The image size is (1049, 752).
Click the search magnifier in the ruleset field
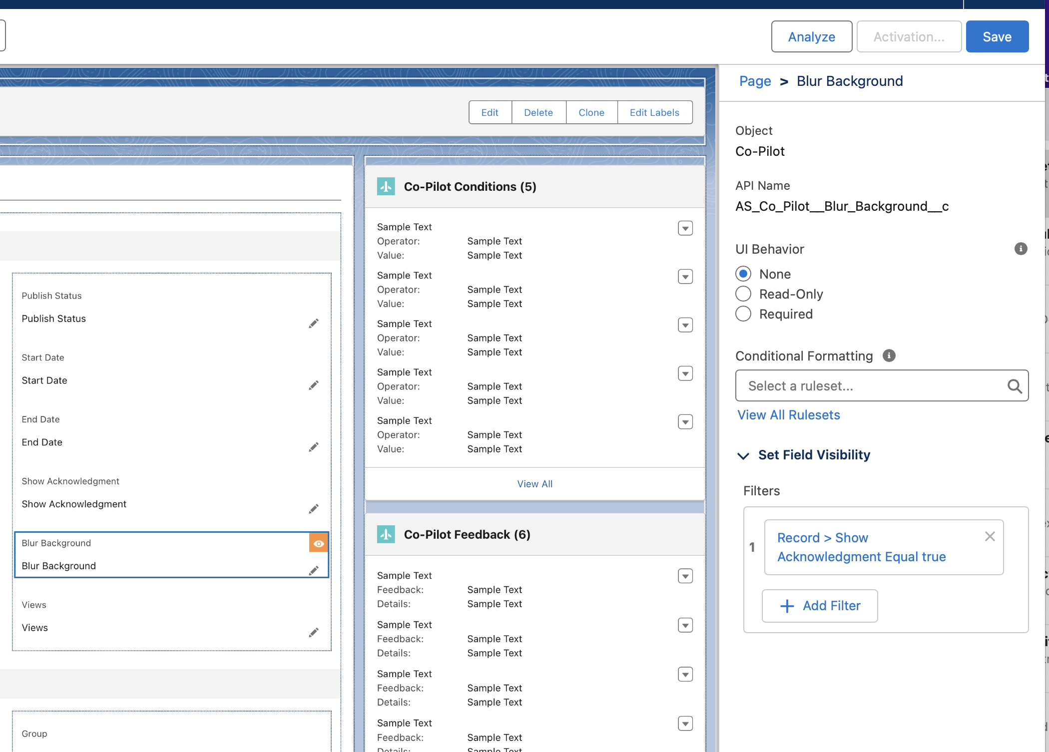click(x=1014, y=386)
